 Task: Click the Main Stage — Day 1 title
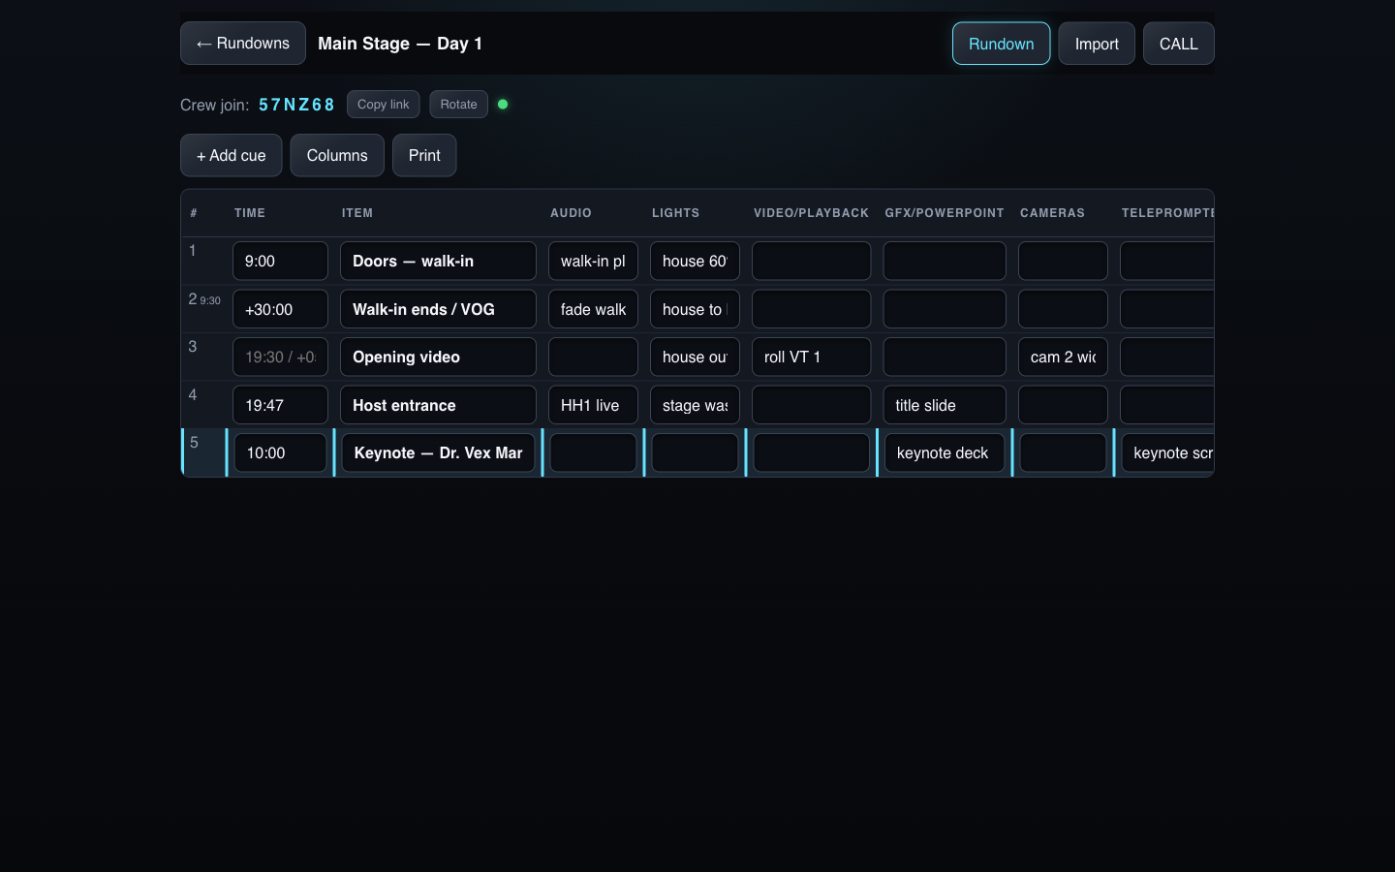[x=400, y=44]
